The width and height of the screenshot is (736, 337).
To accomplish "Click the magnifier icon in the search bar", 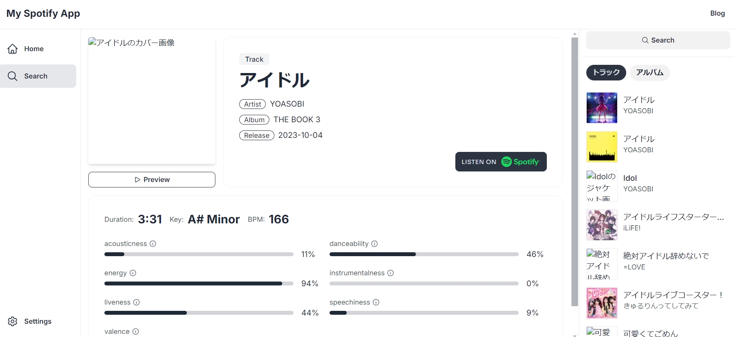I will click(x=645, y=40).
